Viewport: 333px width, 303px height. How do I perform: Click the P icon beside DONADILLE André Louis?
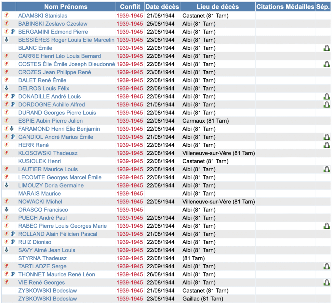[13, 96]
